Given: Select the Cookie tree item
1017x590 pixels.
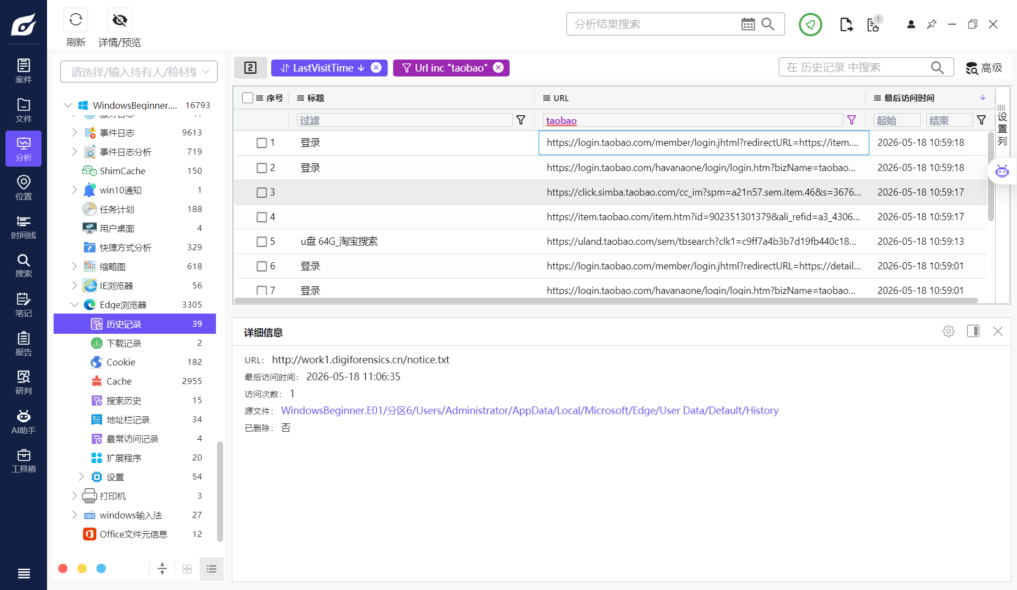Looking at the screenshot, I should click(x=135, y=362).
